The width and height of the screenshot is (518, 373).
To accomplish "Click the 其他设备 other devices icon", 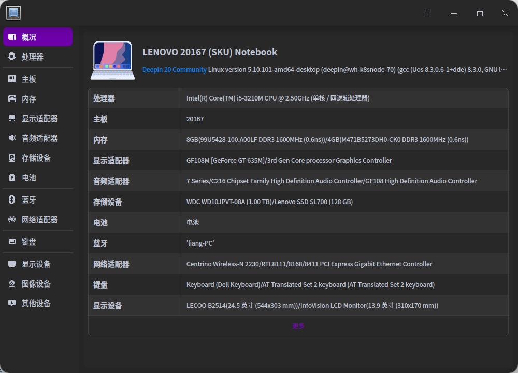I will coord(11,303).
